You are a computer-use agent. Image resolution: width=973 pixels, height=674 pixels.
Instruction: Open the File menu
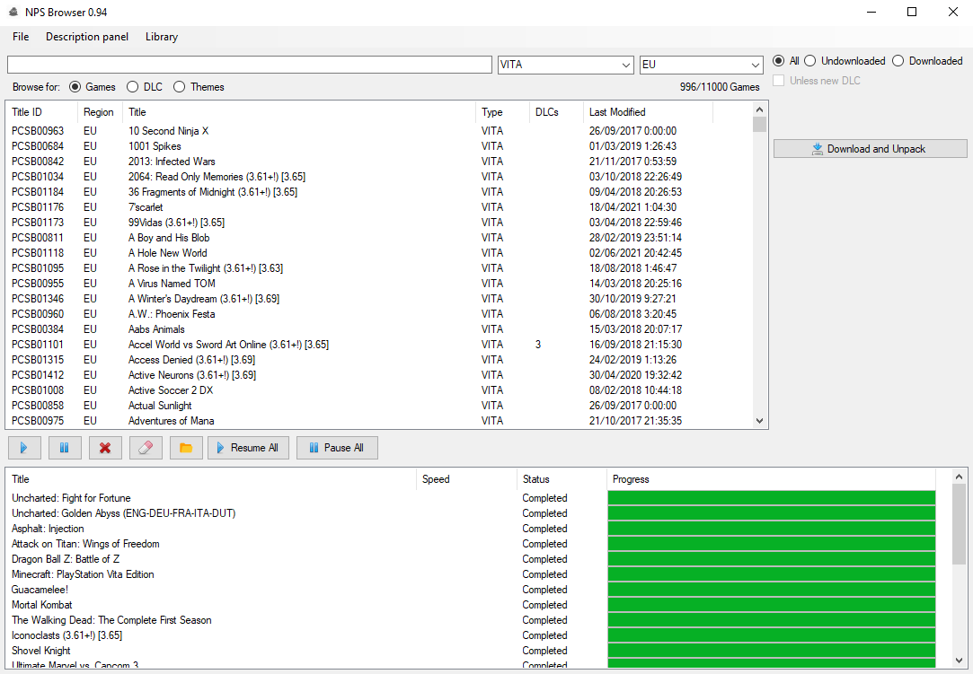coord(21,37)
